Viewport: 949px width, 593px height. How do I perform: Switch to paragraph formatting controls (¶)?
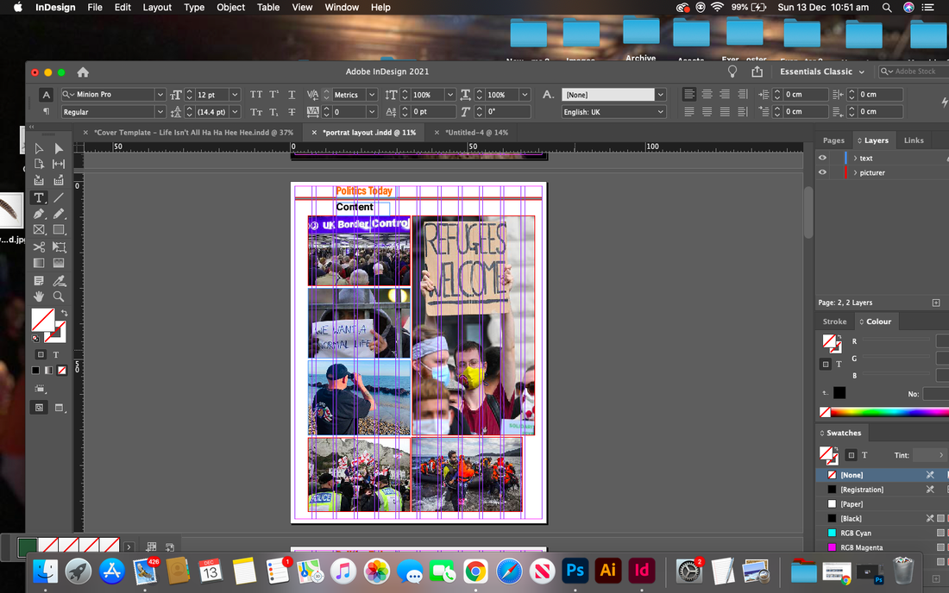46,111
